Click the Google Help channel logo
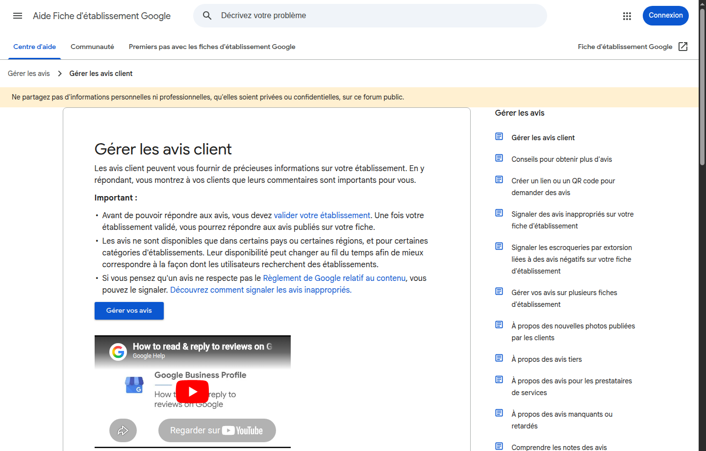Image resolution: width=706 pixels, height=451 pixels. 118,351
